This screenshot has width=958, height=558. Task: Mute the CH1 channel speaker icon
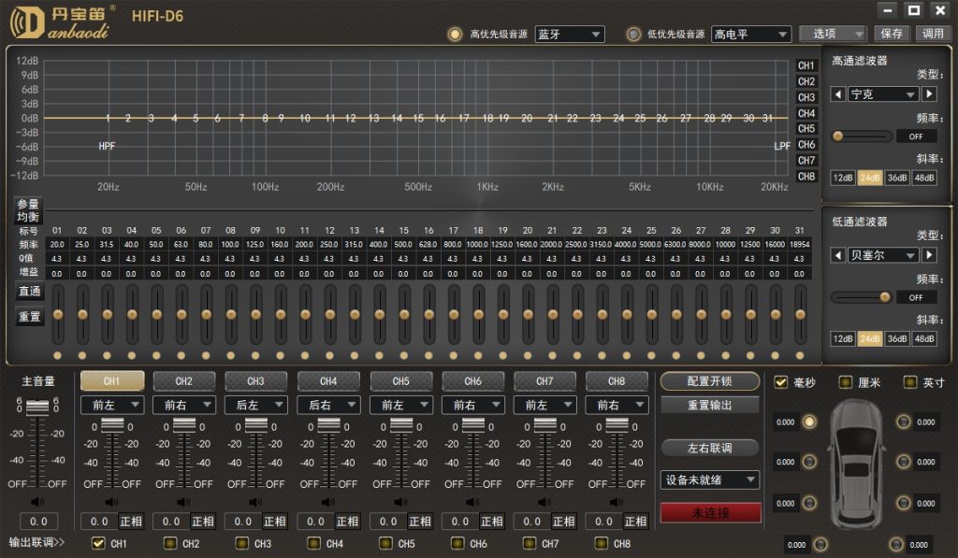[x=112, y=502]
